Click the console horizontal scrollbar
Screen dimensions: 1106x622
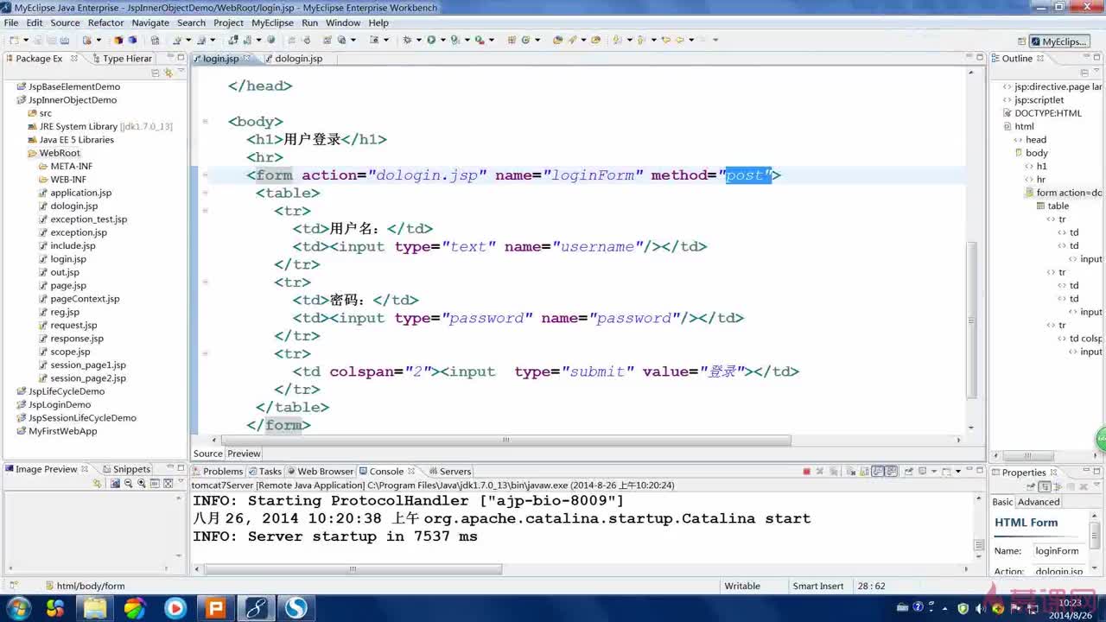[353, 569]
